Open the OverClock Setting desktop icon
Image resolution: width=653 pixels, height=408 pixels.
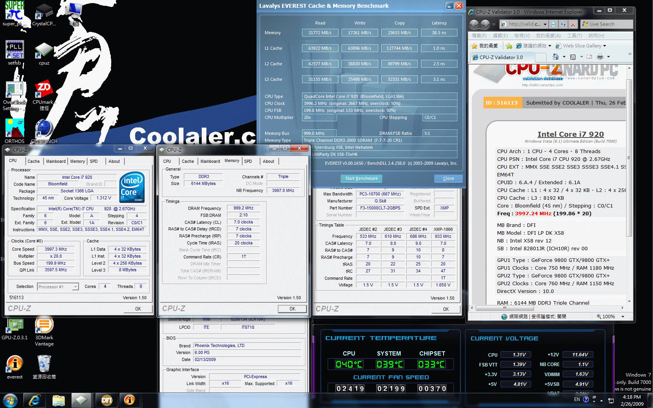click(x=15, y=96)
